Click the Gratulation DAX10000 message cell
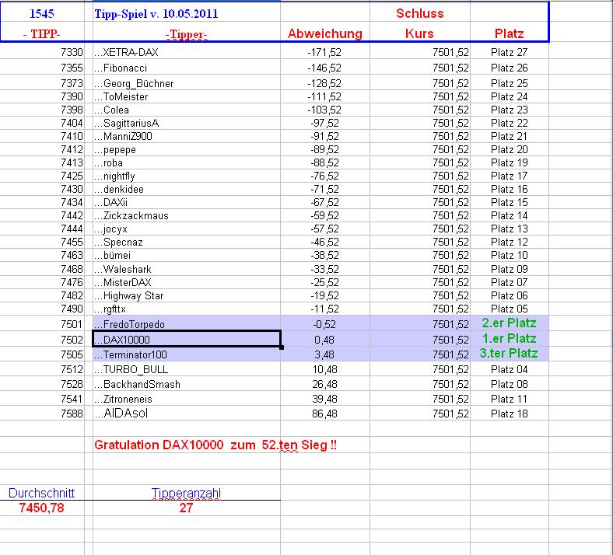 tap(215, 445)
